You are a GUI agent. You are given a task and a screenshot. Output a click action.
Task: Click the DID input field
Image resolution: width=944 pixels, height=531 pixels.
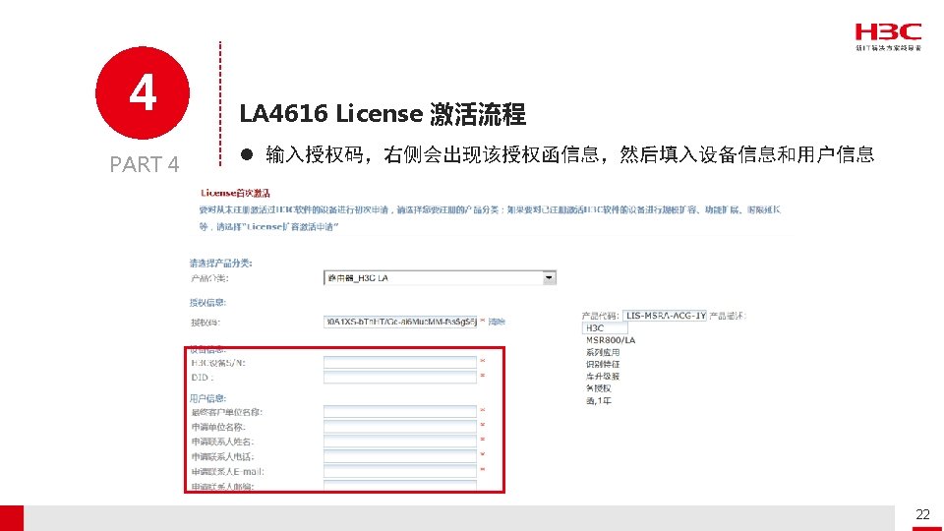(400, 378)
